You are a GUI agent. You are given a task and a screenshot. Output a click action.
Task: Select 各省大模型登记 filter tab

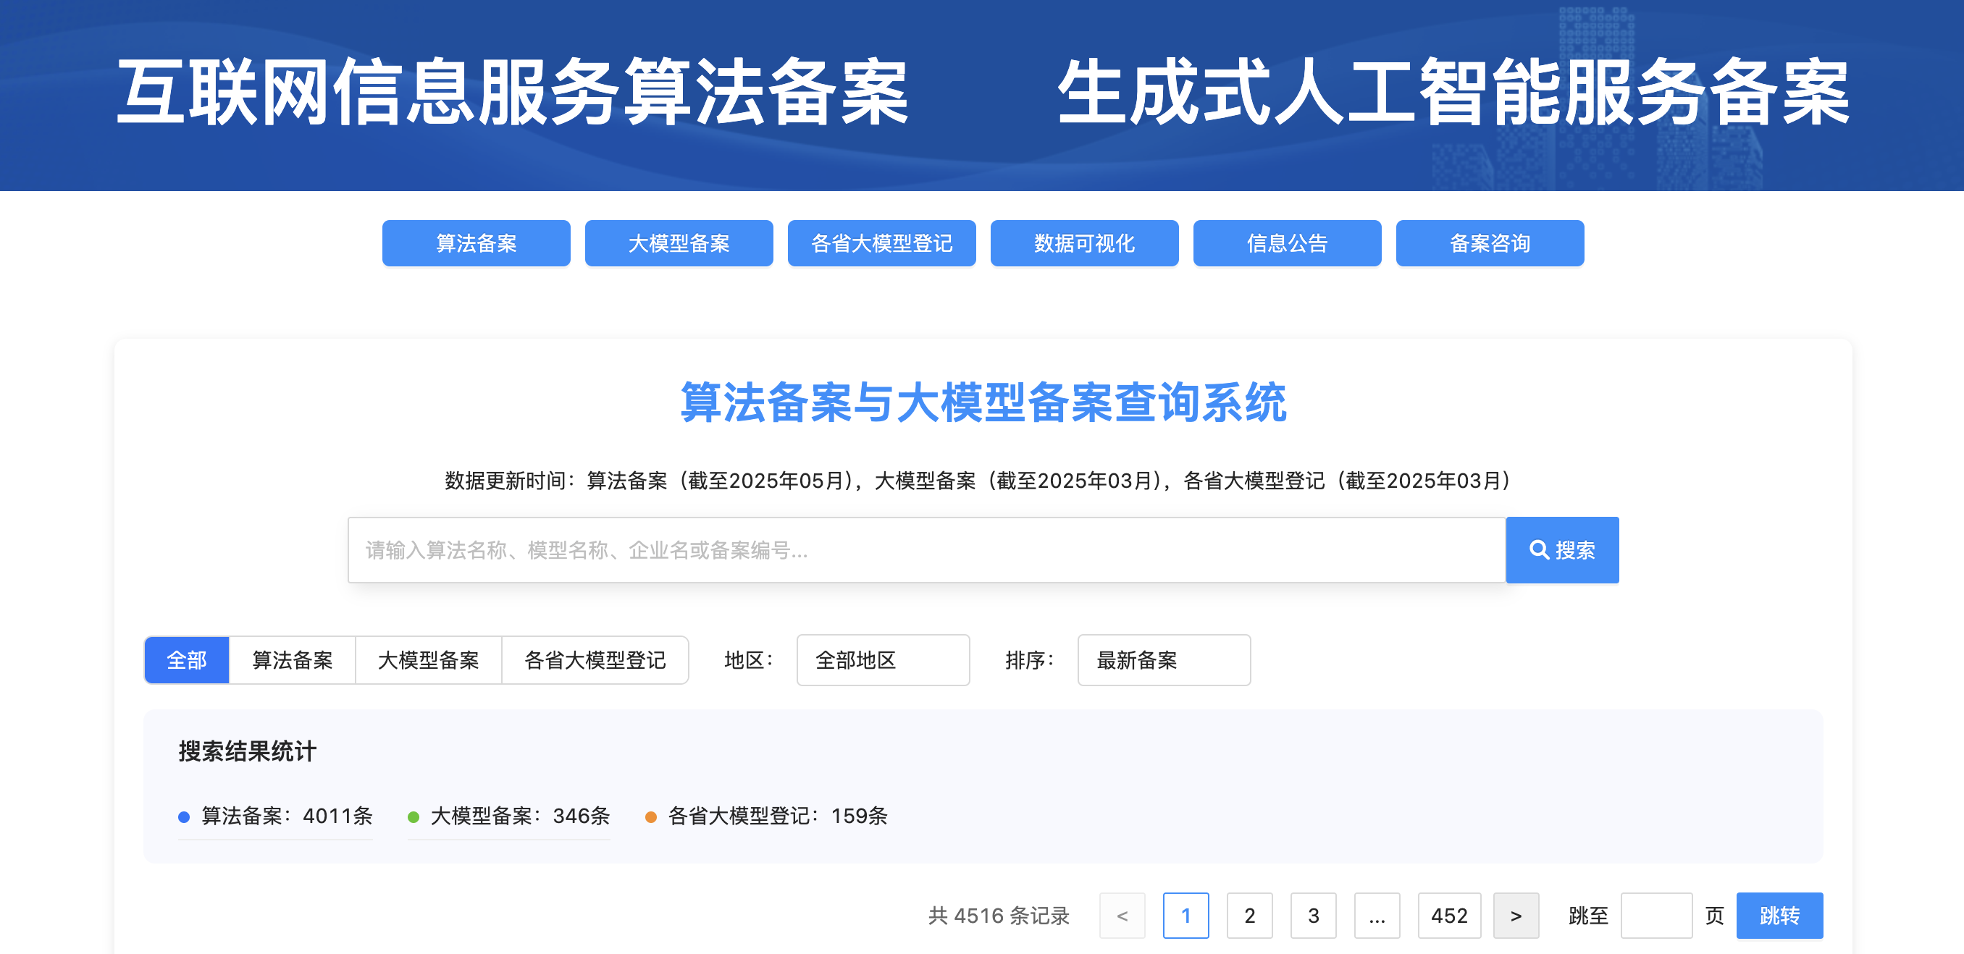tap(595, 660)
